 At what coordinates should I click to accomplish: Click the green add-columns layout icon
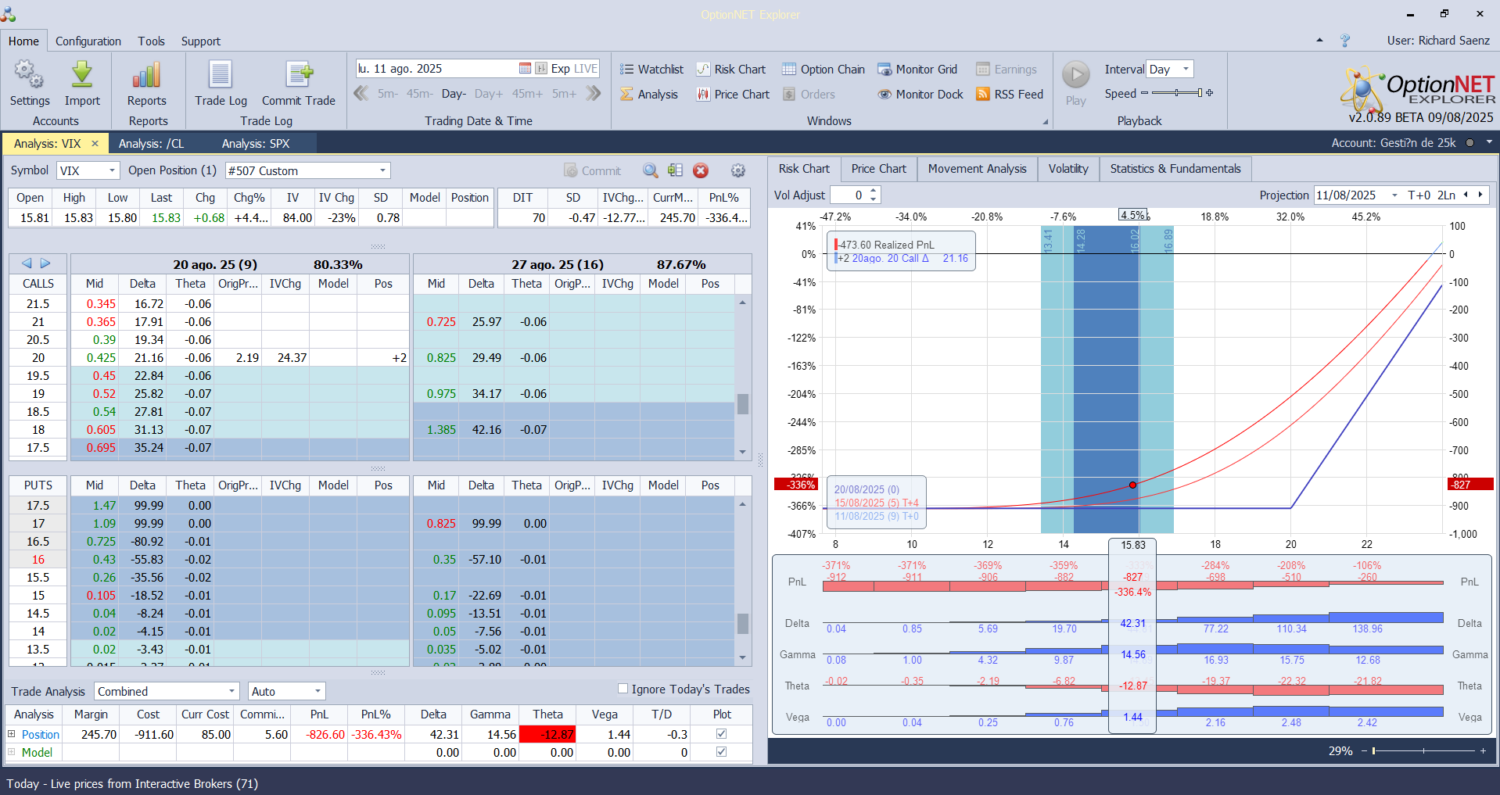click(x=676, y=170)
